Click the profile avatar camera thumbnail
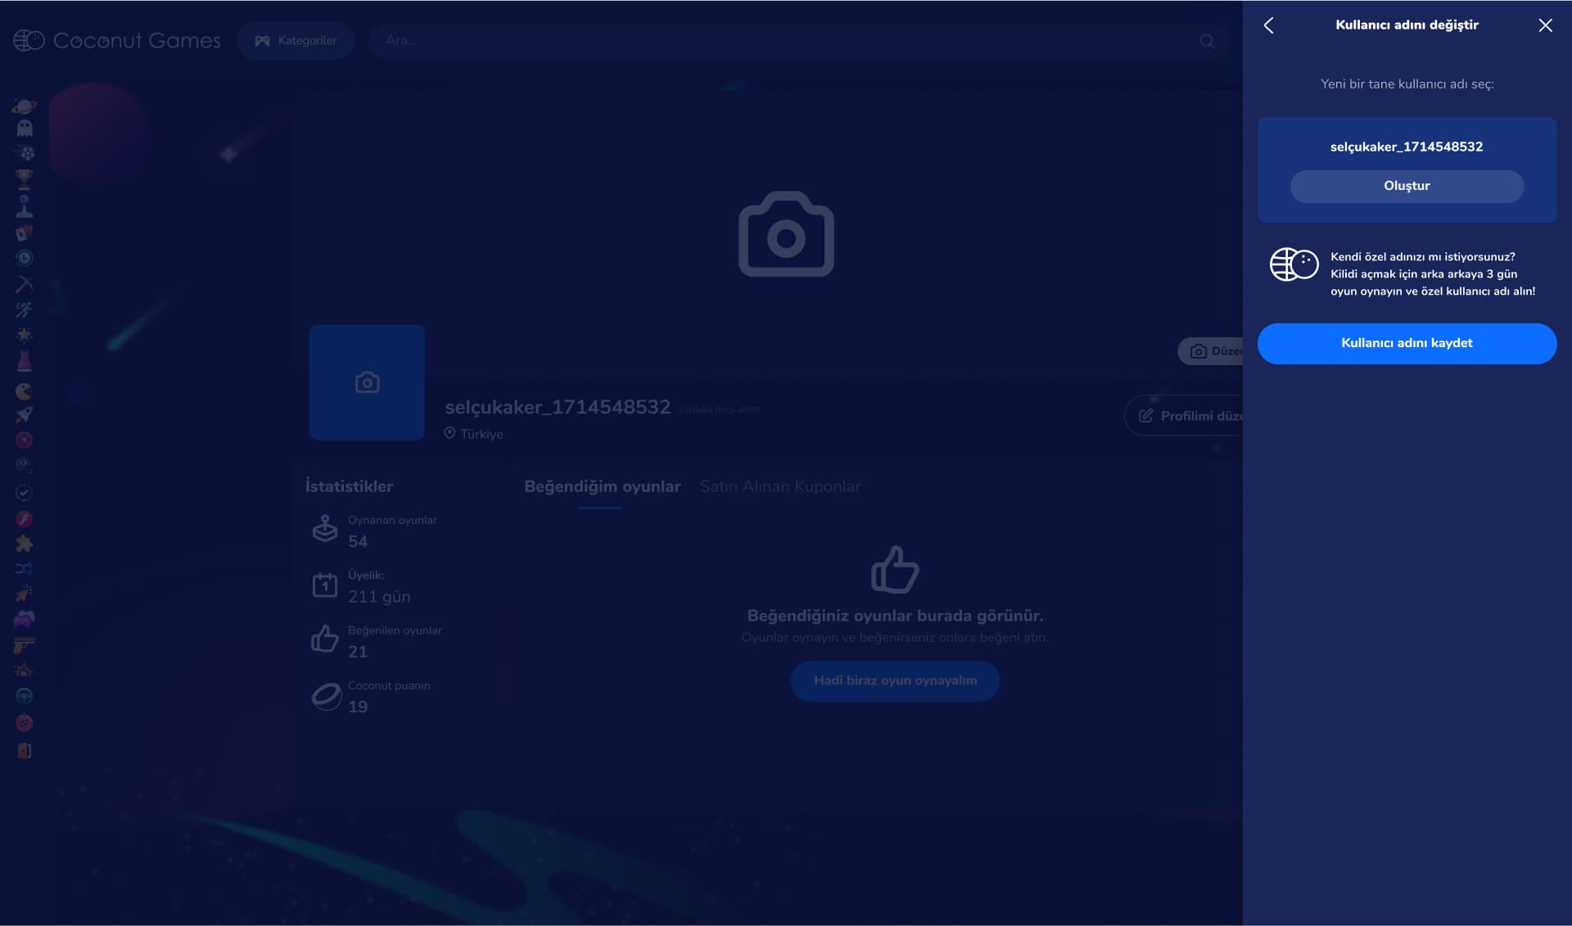Image resolution: width=1572 pixels, height=926 pixels. [x=367, y=382]
